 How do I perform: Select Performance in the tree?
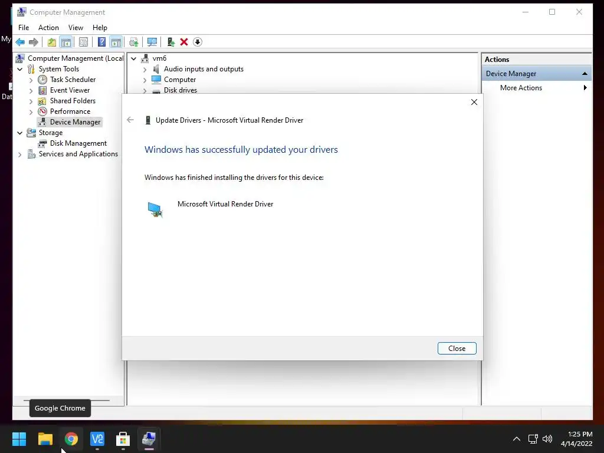pos(70,111)
